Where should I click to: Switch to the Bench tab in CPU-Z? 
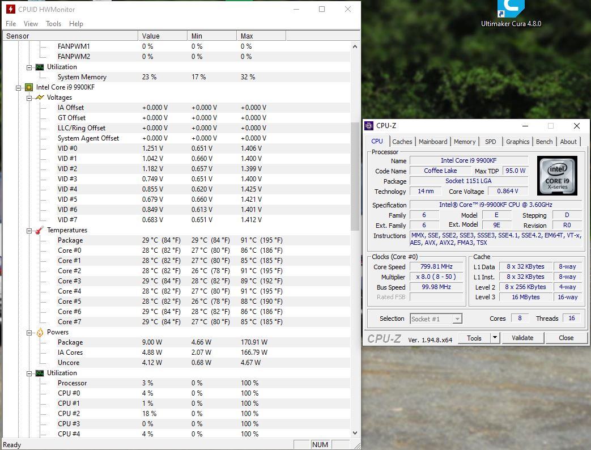(545, 142)
